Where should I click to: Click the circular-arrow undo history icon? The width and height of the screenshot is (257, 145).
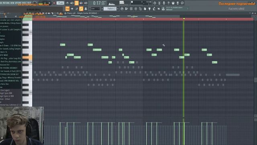(x=155, y=3)
